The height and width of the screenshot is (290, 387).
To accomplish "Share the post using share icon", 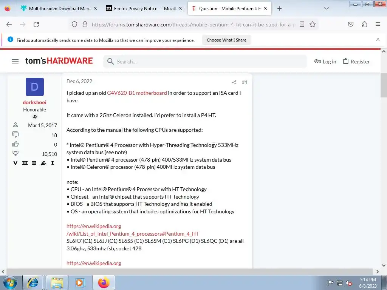I will click(234, 82).
